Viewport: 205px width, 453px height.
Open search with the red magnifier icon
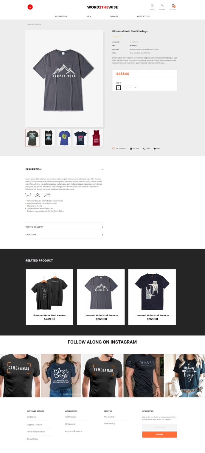tap(30, 7)
